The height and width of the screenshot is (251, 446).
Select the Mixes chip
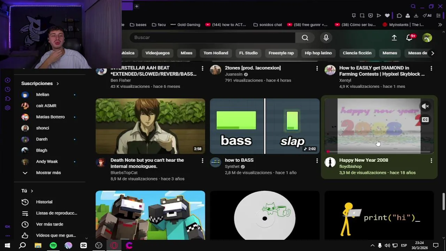[186, 53]
